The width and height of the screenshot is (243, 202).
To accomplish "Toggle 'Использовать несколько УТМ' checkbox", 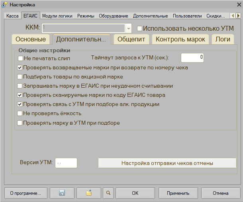I will (139, 29).
